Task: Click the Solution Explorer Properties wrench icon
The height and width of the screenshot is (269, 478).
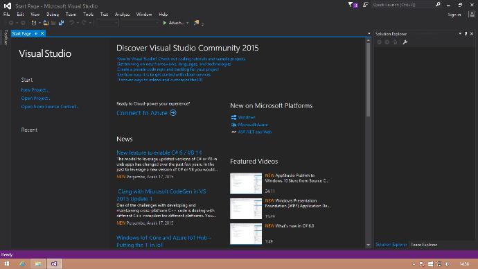Action: [405, 42]
